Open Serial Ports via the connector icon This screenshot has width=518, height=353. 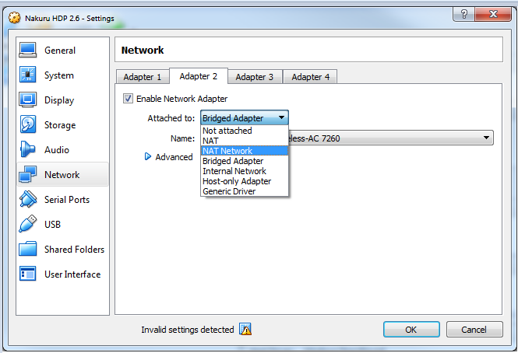(x=28, y=199)
